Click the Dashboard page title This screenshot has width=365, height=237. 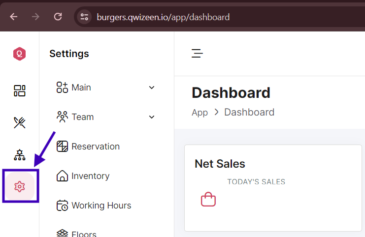pos(231,93)
